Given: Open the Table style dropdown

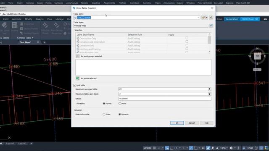Looking at the screenshot, I should pos(198,18).
